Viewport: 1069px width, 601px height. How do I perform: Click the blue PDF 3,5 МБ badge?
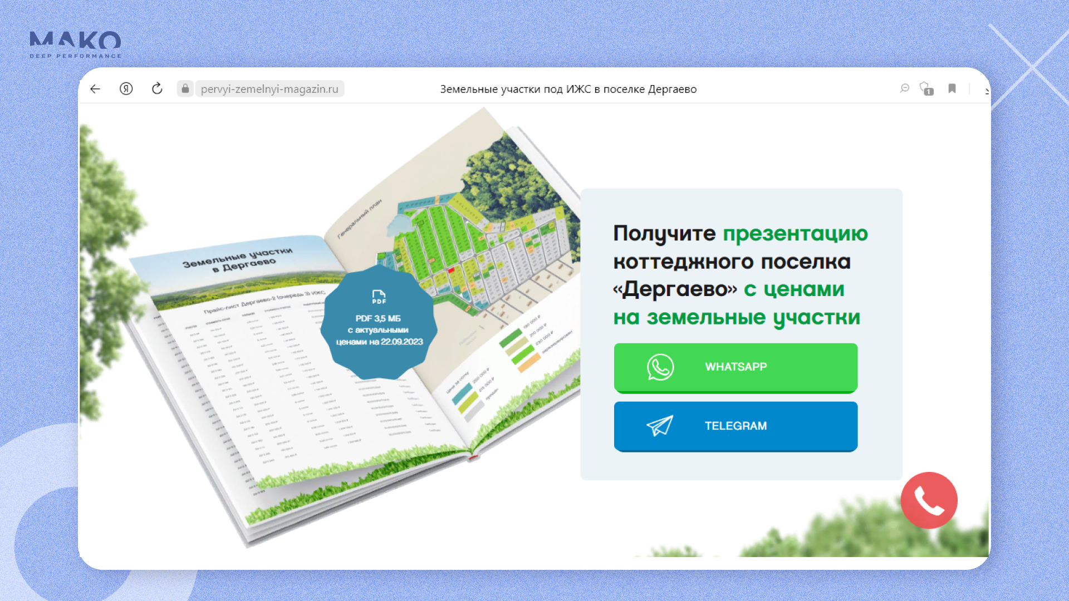(x=379, y=323)
